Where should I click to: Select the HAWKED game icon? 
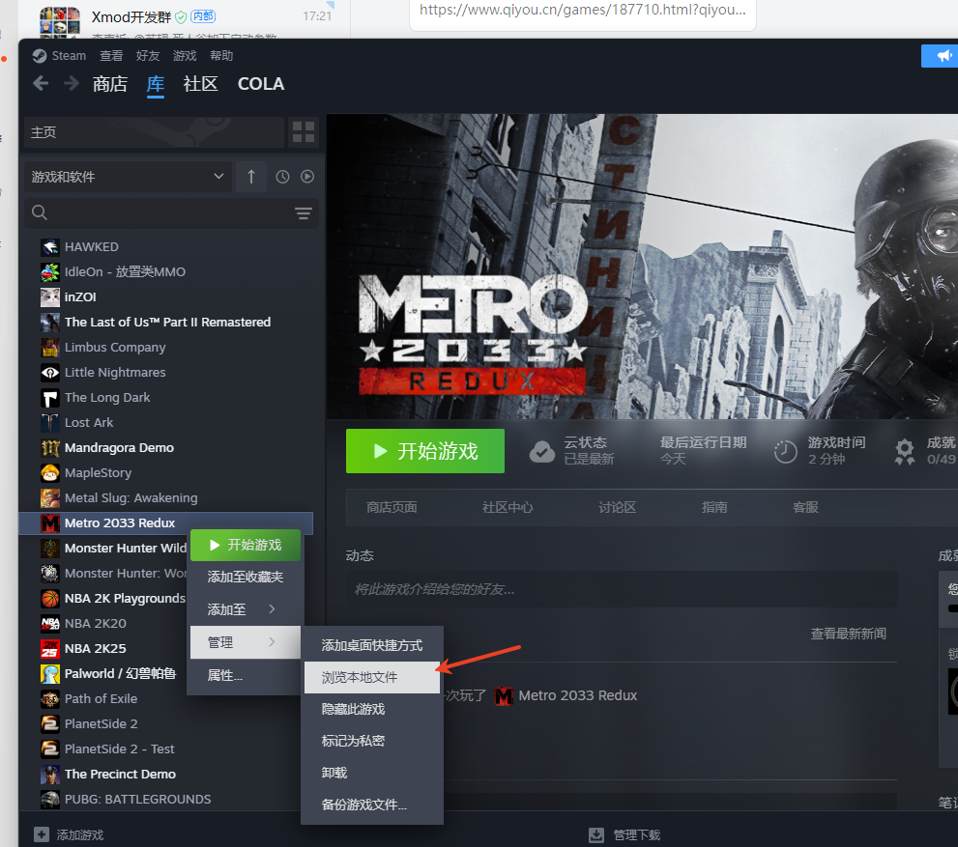tap(50, 247)
